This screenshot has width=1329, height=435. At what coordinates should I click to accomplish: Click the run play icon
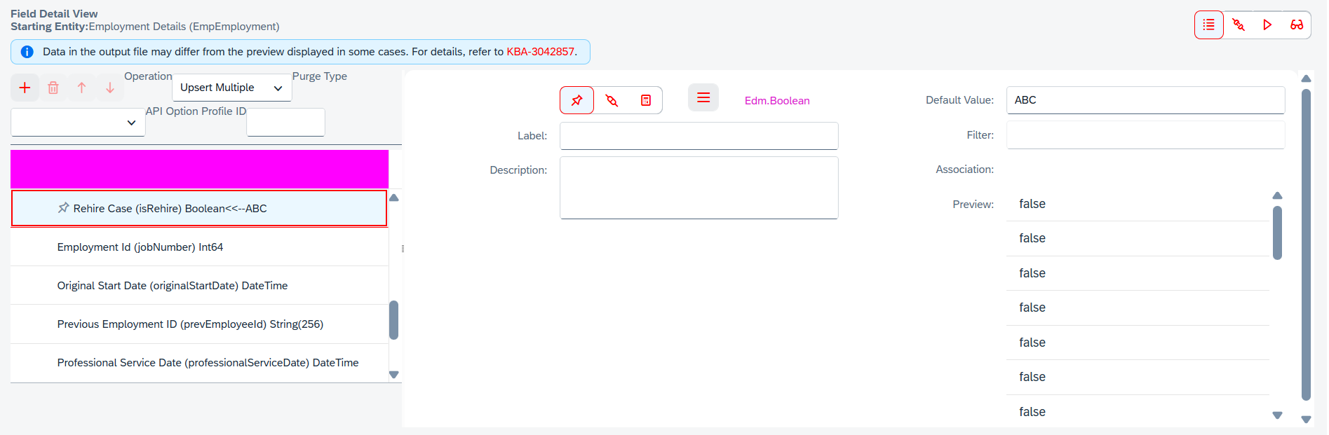[1267, 25]
